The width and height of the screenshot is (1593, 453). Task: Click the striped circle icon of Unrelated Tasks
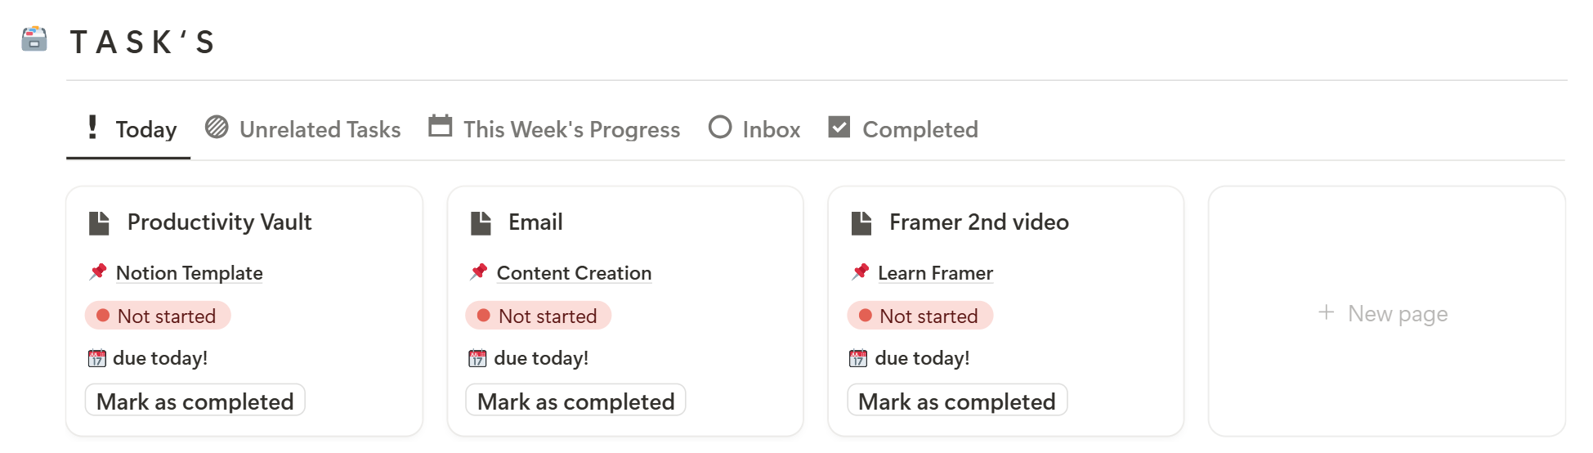[x=217, y=127]
